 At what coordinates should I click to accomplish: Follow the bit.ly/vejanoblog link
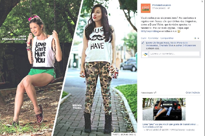tap(150, 31)
